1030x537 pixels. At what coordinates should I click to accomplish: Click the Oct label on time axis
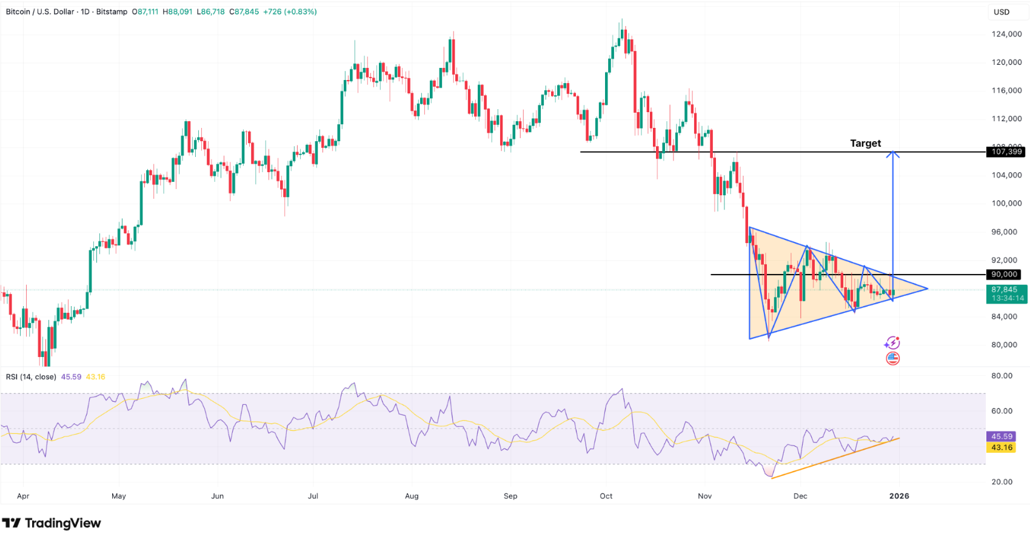[606, 496]
